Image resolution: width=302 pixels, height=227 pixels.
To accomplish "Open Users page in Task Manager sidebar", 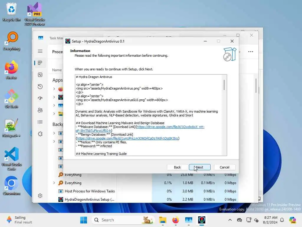I will pos(40,110).
